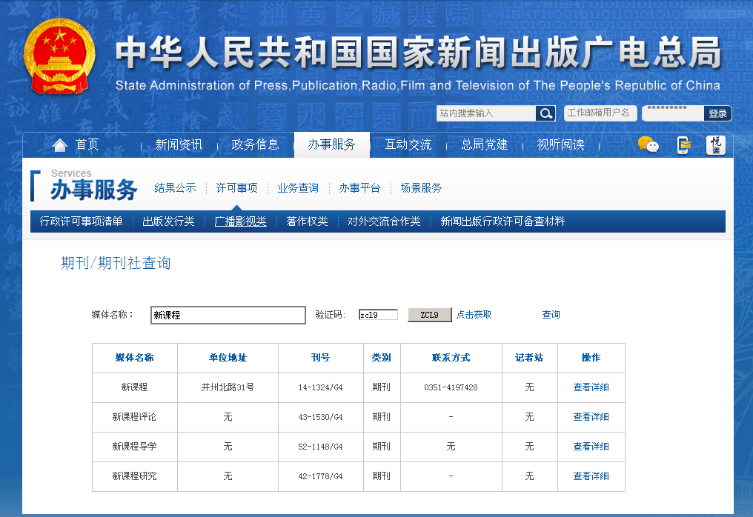
Task: Open the 结果公示 sub-link
Action: [x=176, y=188]
